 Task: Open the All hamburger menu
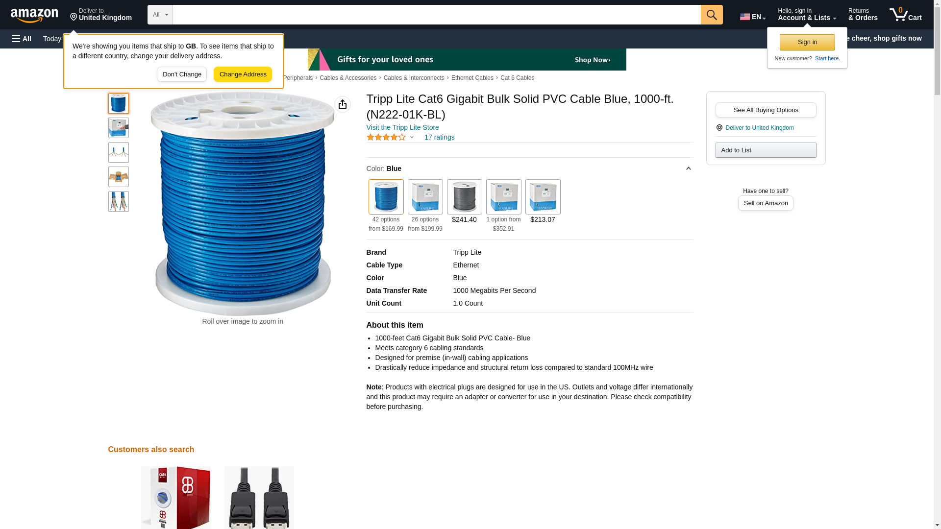coord(22,39)
